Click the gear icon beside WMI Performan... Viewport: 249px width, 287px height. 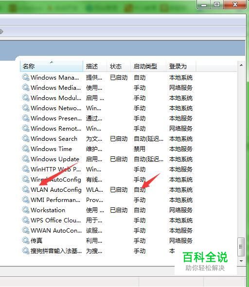pyautogui.click(x=26, y=200)
